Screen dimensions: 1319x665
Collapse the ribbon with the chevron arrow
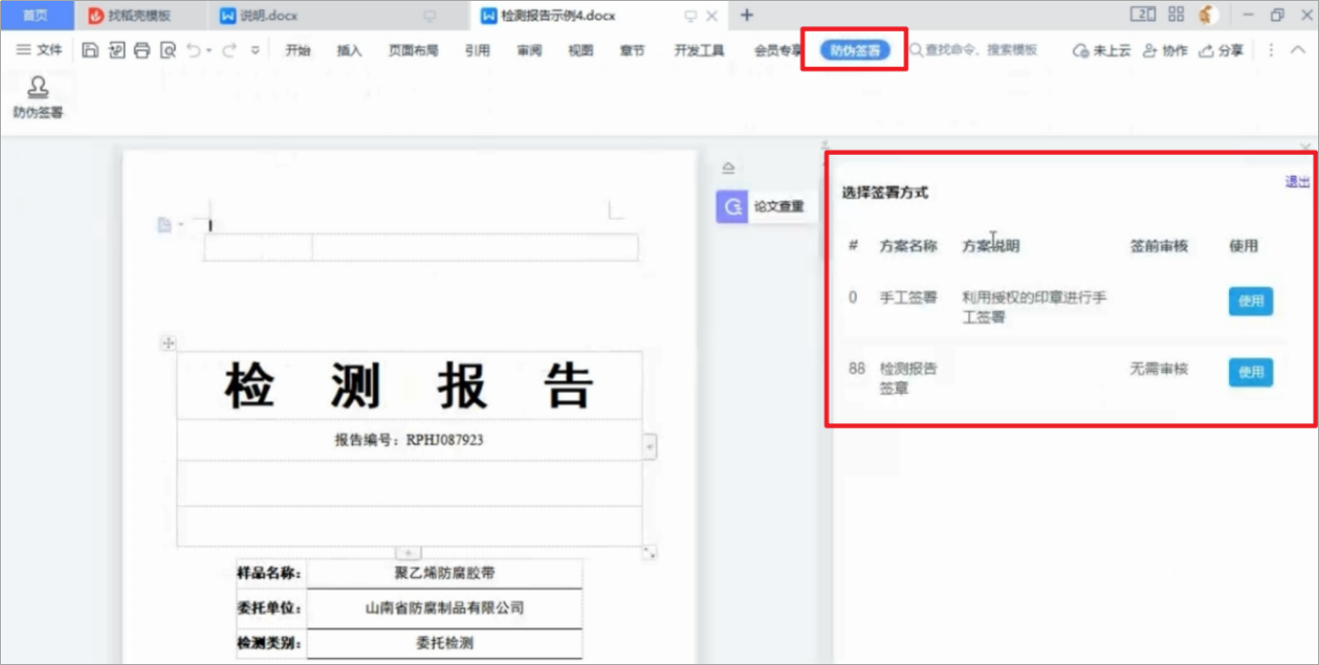tap(1298, 50)
